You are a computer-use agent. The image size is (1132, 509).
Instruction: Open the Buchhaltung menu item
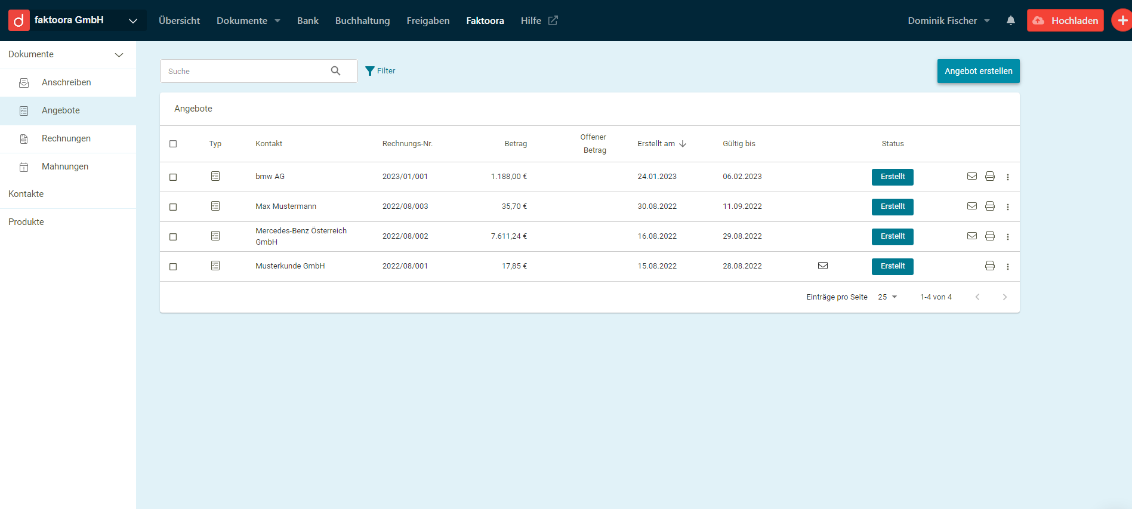tap(362, 20)
